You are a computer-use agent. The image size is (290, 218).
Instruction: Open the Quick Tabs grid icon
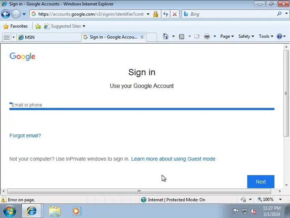(7, 37)
